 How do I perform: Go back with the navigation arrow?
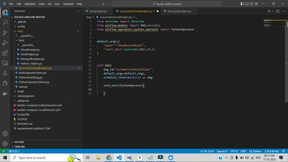coord(103,4)
